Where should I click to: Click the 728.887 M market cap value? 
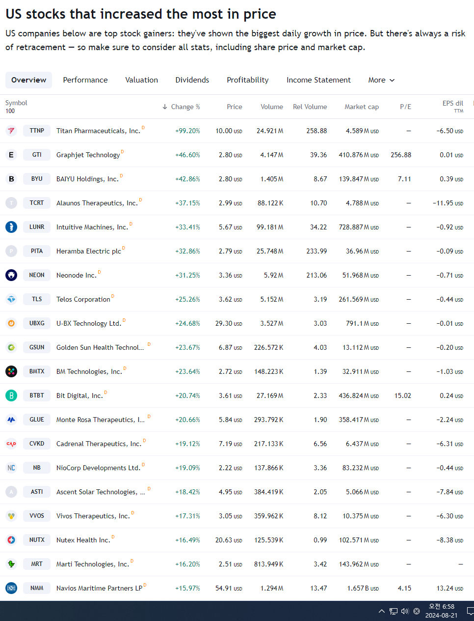[359, 227]
